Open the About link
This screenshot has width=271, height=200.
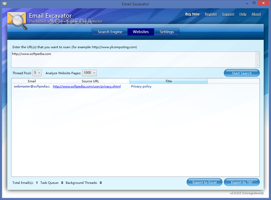point(256,14)
